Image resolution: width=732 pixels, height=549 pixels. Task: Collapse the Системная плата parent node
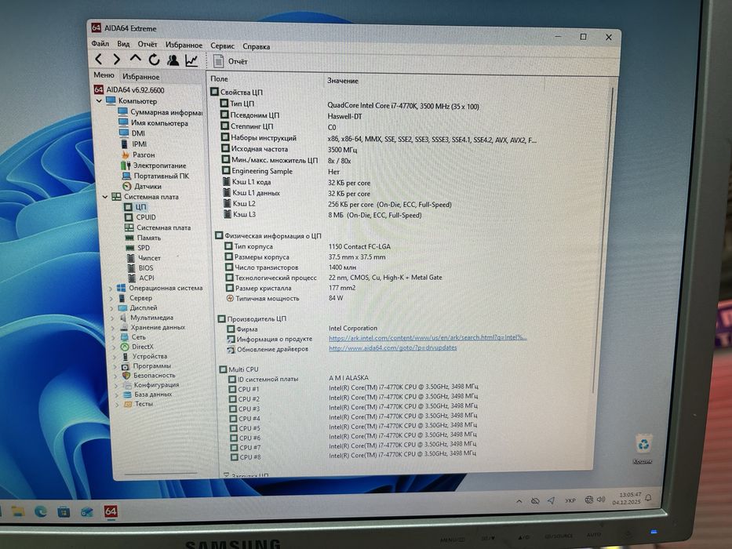tap(104, 197)
